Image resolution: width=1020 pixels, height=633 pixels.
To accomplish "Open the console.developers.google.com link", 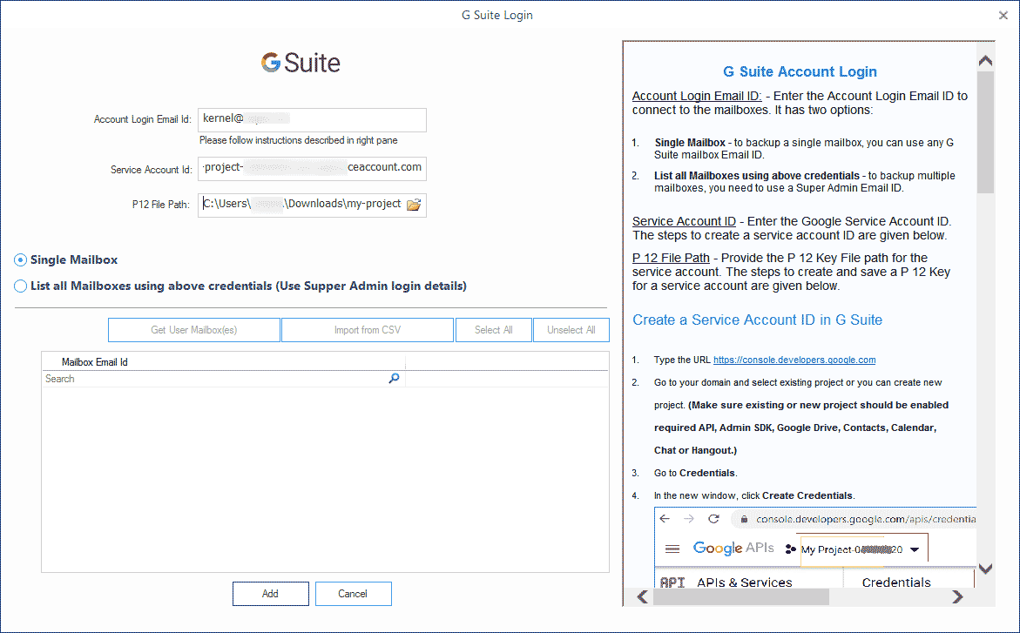I will click(794, 360).
